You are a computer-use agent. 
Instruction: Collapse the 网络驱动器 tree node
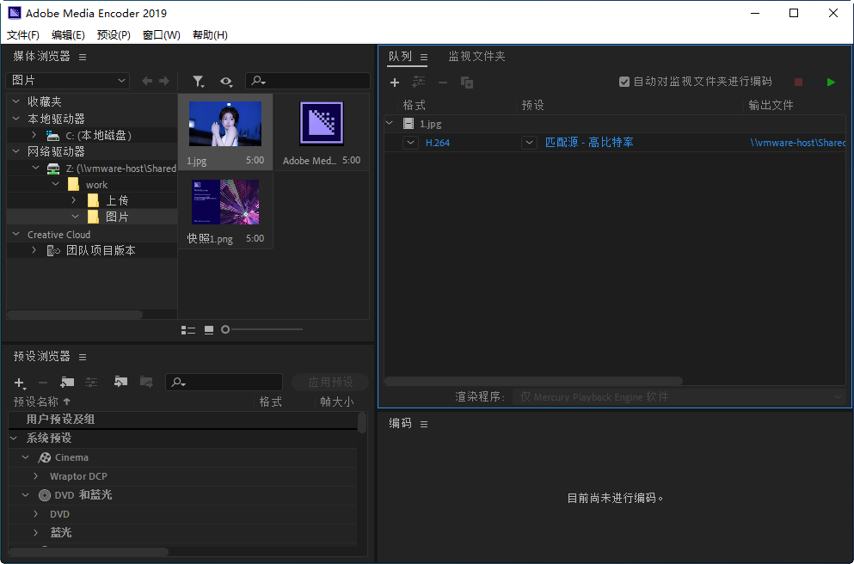pos(15,150)
